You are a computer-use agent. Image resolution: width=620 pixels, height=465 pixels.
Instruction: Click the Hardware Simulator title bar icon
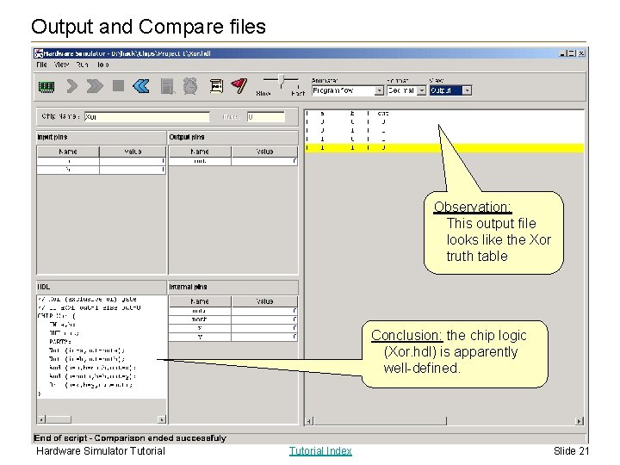tap(39, 53)
